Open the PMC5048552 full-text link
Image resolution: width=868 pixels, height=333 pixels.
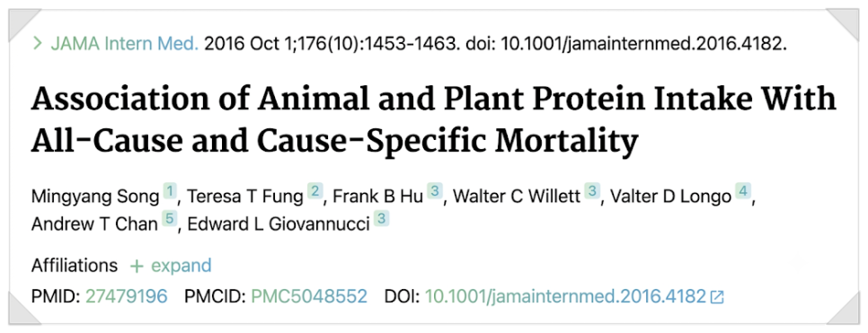click(x=309, y=297)
